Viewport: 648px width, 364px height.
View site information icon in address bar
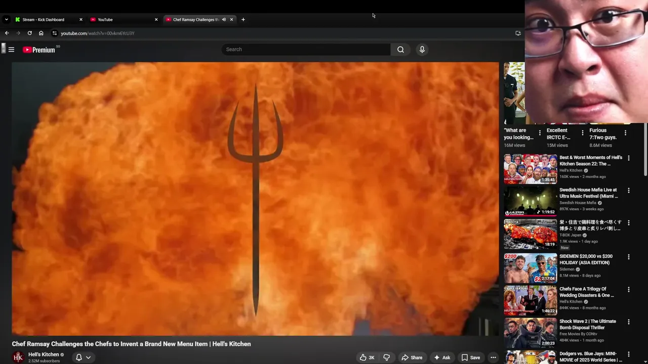[x=55, y=33]
